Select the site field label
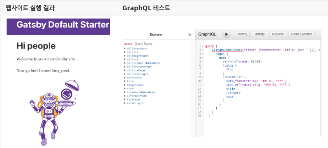This screenshot has width=328, height=148. pos(130,88)
